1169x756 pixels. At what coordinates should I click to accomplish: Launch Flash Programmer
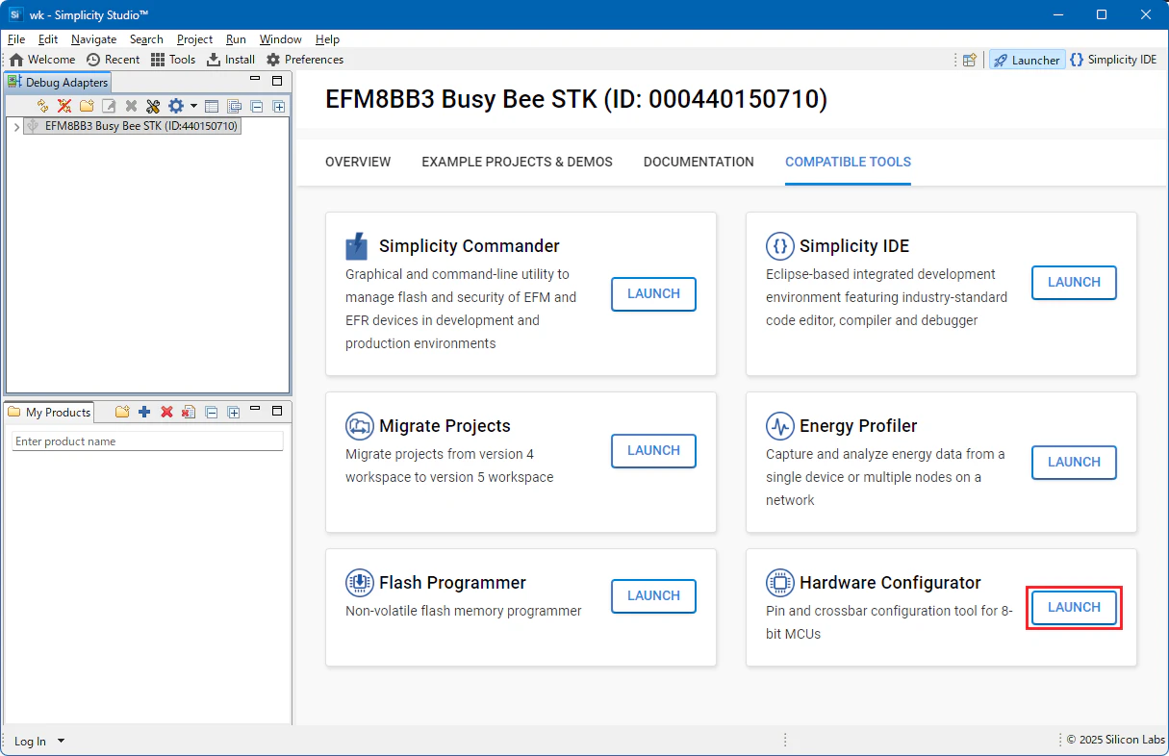click(x=653, y=596)
